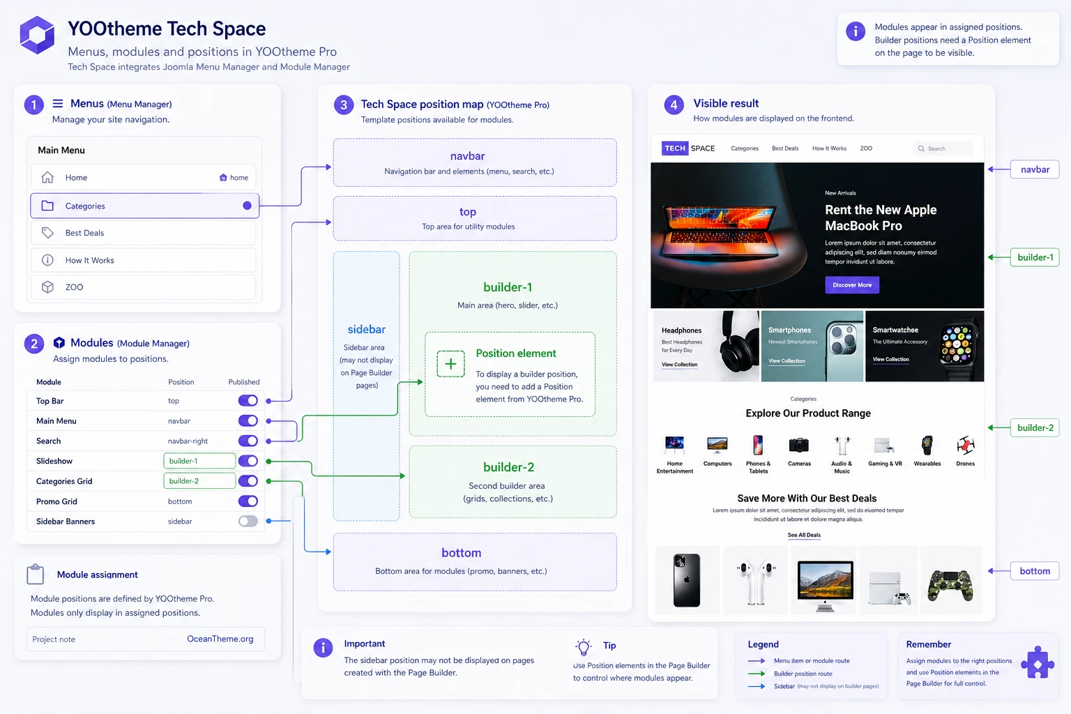
Task: Click the Remember puzzle piece icon
Action: click(x=1038, y=662)
